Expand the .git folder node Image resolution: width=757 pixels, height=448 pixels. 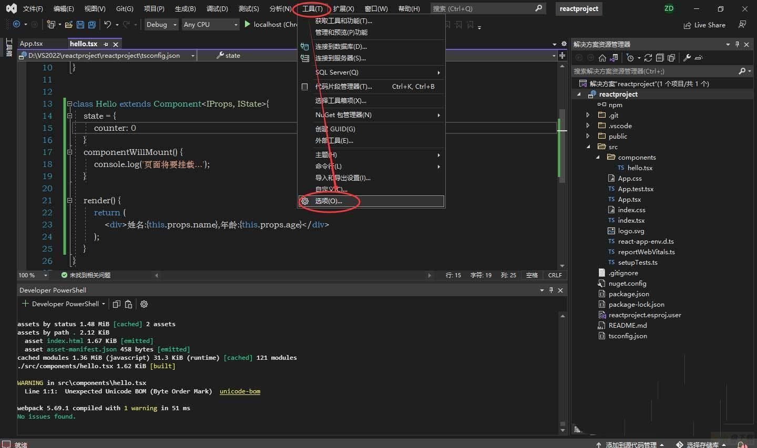[588, 115]
